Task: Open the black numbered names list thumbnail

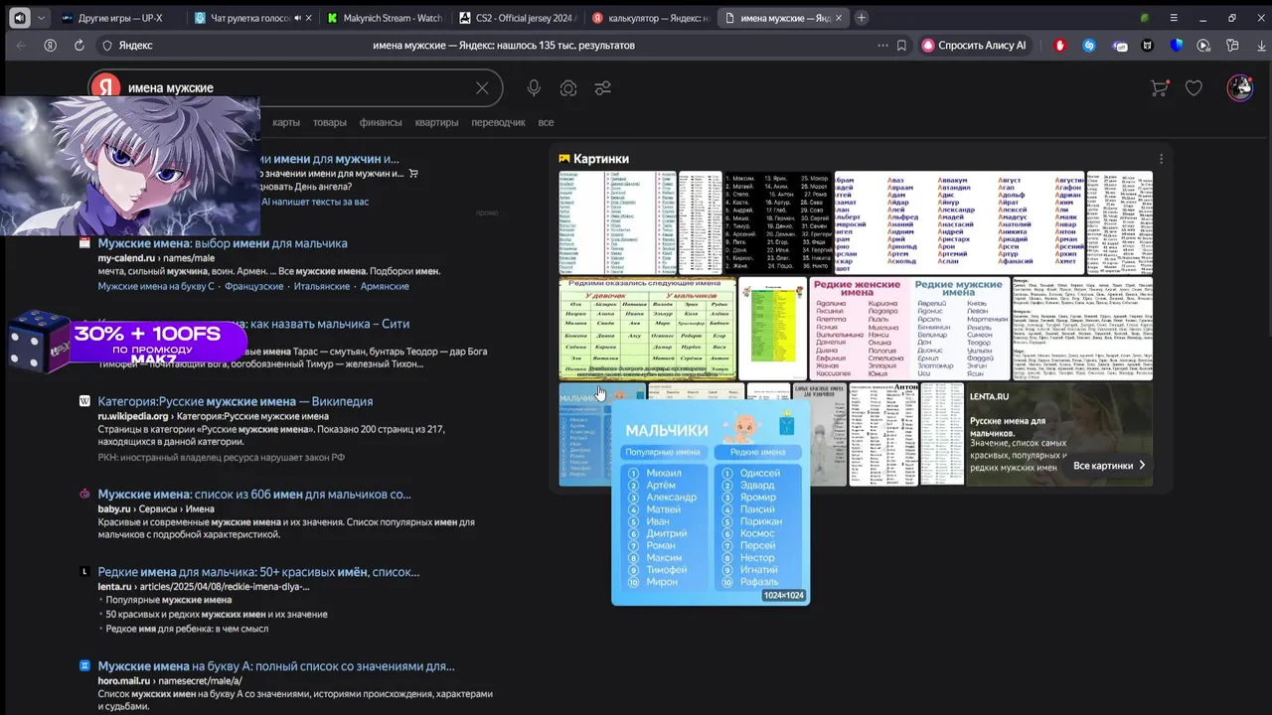Action: click(778, 222)
